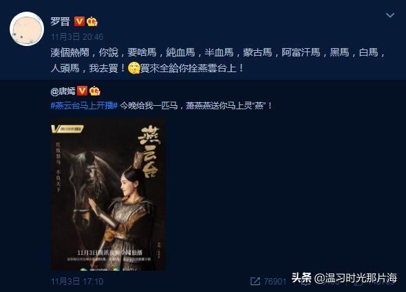Open the @唐嫣 user profile link

point(63,91)
